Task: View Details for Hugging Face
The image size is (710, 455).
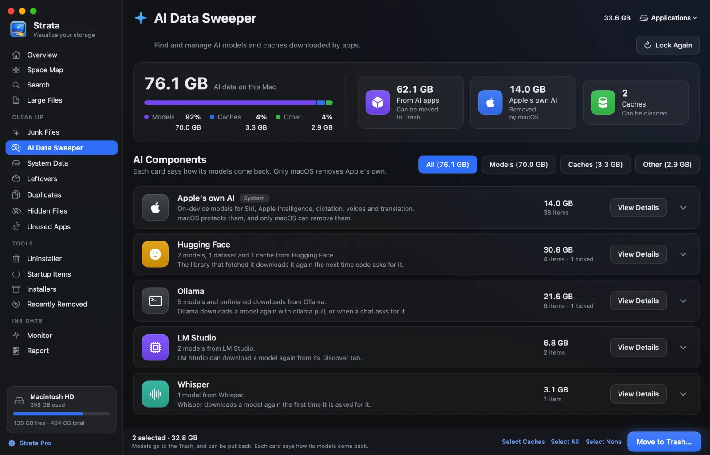Action: [x=638, y=254]
